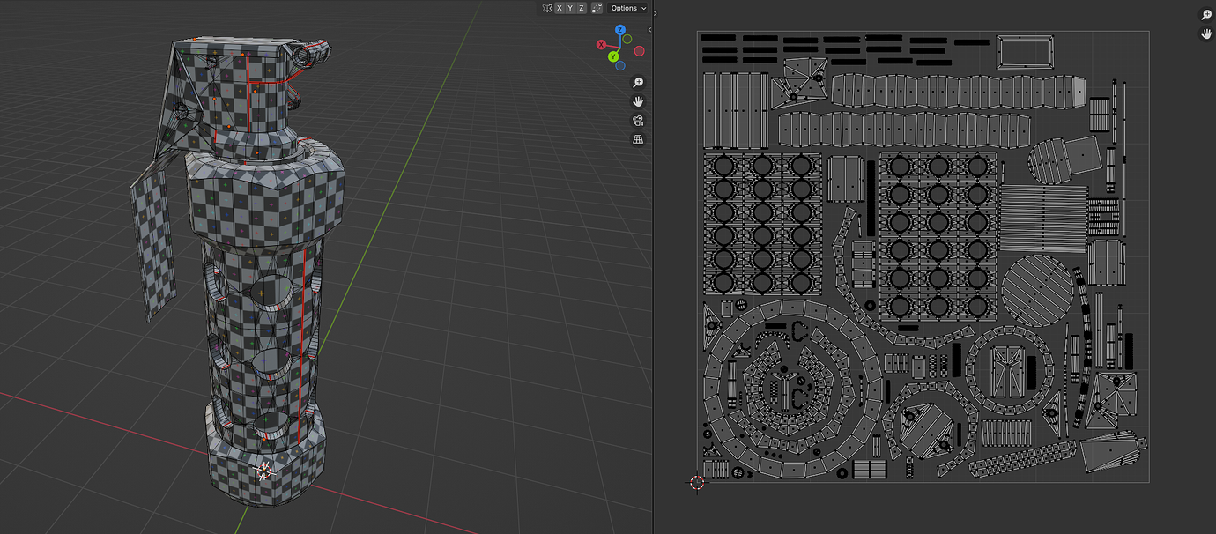This screenshot has width=1216, height=534.
Task: Click the Z axis gizmo handle
Action: click(x=620, y=30)
